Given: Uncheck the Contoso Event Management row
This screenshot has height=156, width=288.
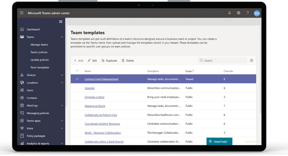Looking at the screenshot, I should pos(77,79).
